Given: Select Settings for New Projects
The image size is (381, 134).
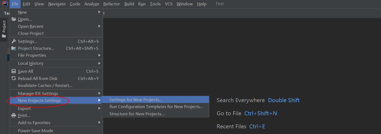Looking at the screenshot, I should click(x=136, y=100).
